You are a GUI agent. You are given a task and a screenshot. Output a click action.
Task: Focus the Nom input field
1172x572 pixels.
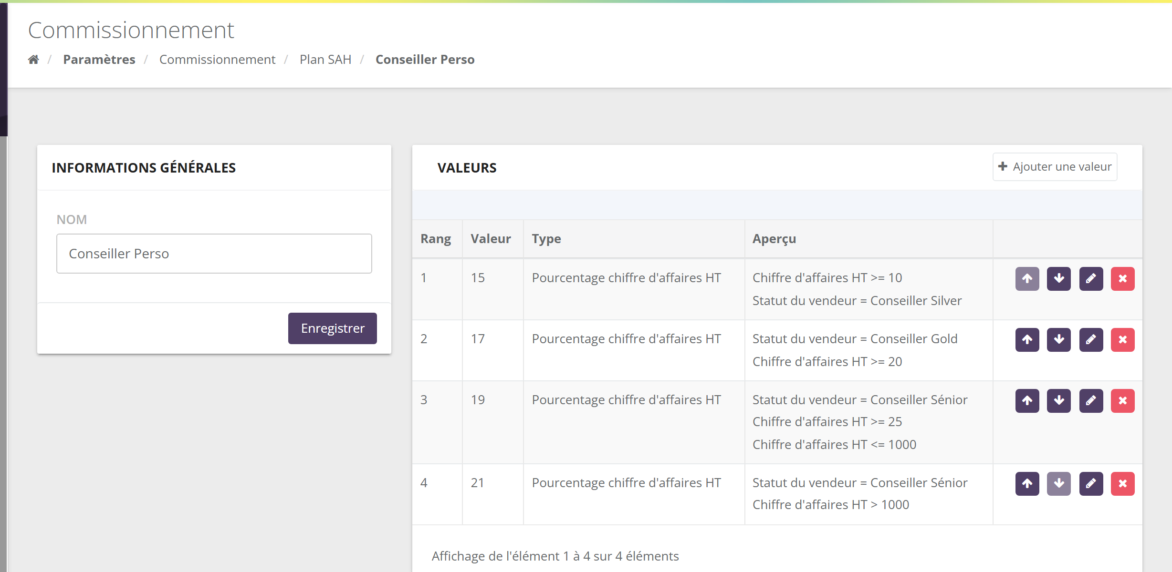(x=214, y=254)
